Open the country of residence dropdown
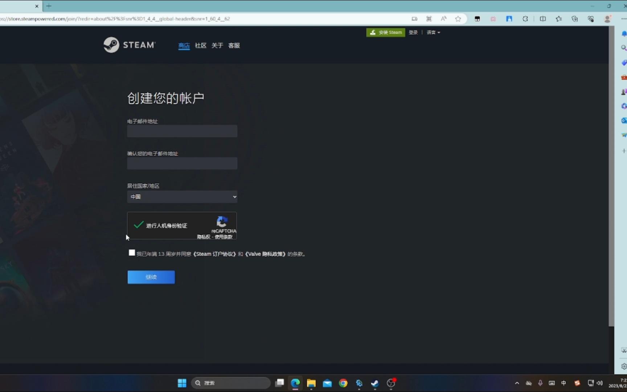 (182, 197)
